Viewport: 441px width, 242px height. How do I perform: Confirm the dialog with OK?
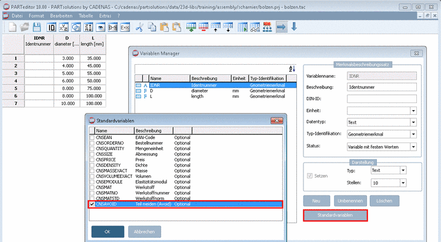tap(106, 231)
